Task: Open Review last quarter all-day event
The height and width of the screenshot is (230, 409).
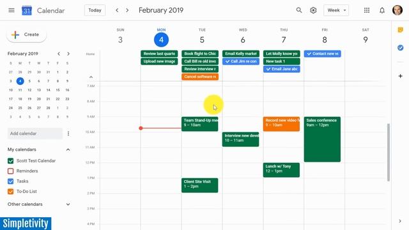Action: [x=159, y=54]
